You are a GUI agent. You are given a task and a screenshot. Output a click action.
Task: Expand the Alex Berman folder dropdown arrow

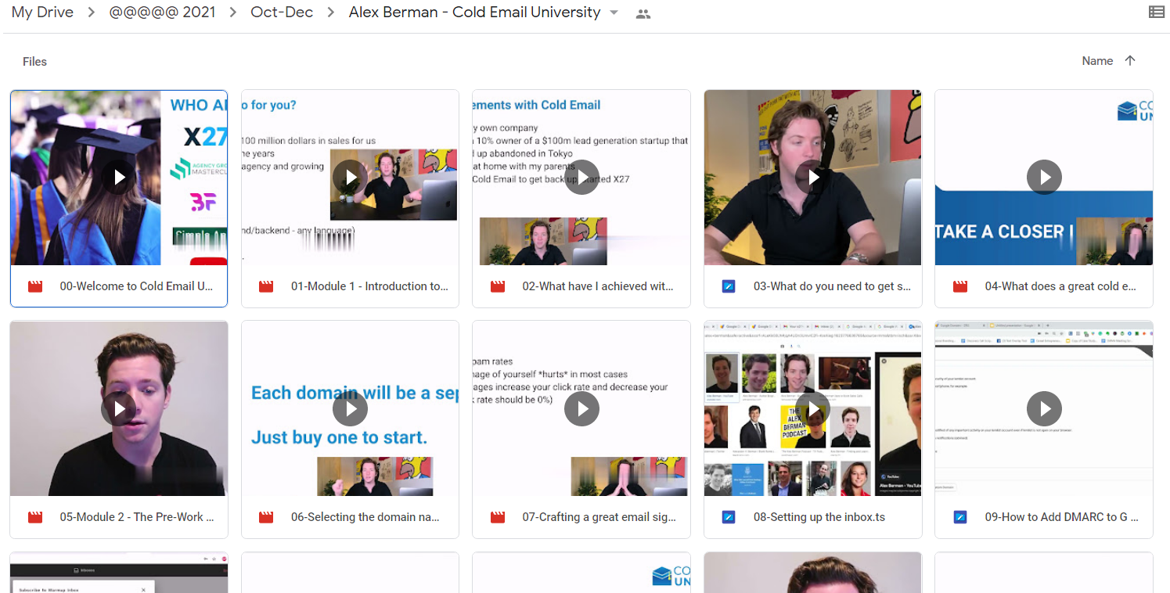click(614, 13)
